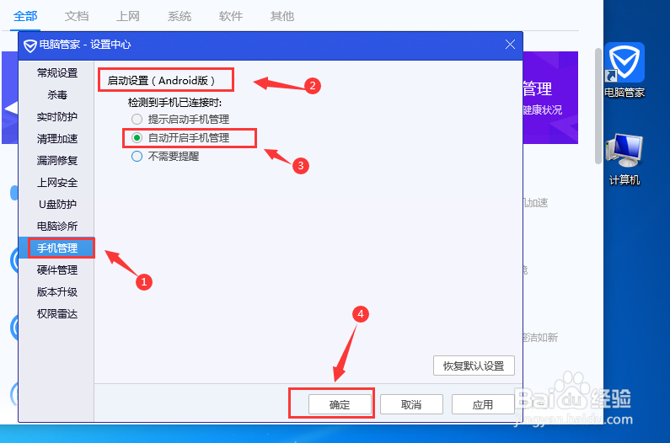Open 漏洞修复 settings category
670x443 pixels.
tap(56, 160)
